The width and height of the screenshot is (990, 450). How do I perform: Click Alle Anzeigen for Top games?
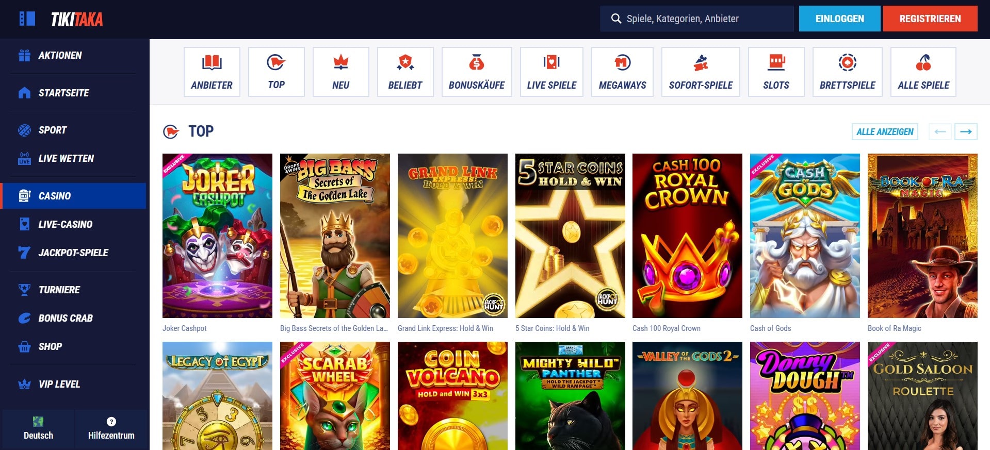click(x=885, y=131)
